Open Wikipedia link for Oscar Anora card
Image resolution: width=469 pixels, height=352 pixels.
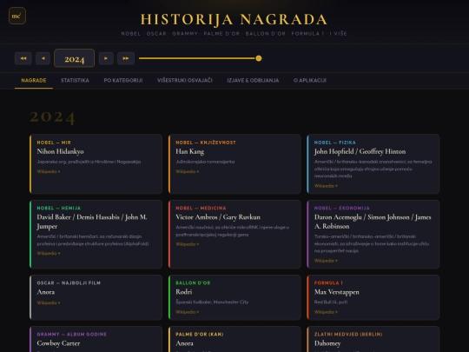coord(49,303)
